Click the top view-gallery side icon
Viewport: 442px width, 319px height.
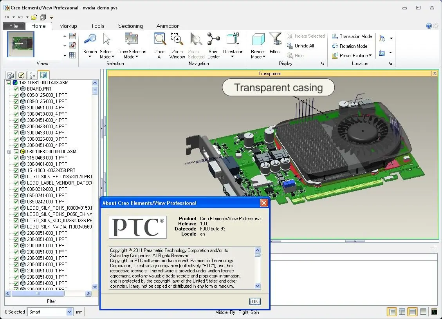click(72, 36)
